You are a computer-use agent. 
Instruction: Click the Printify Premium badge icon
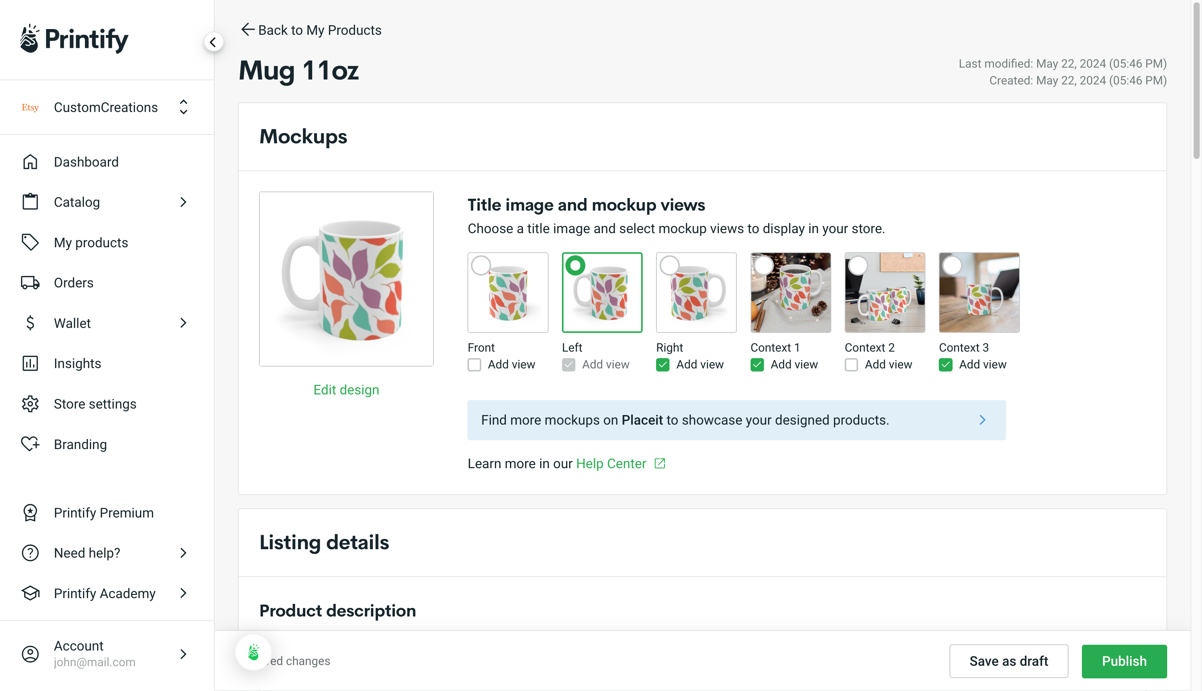pos(30,513)
